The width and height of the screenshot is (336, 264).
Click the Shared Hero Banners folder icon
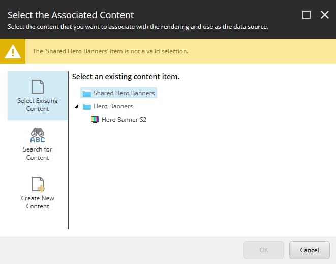coord(87,93)
